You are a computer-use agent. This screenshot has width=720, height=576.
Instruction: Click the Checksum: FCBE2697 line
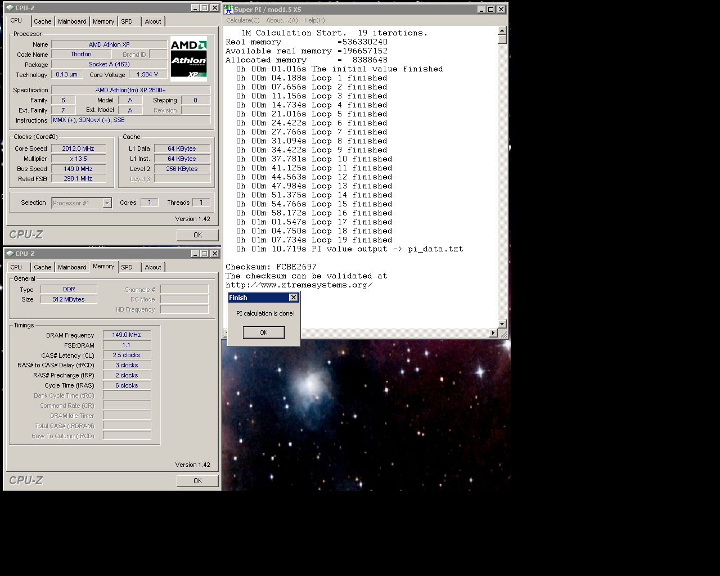click(271, 267)
